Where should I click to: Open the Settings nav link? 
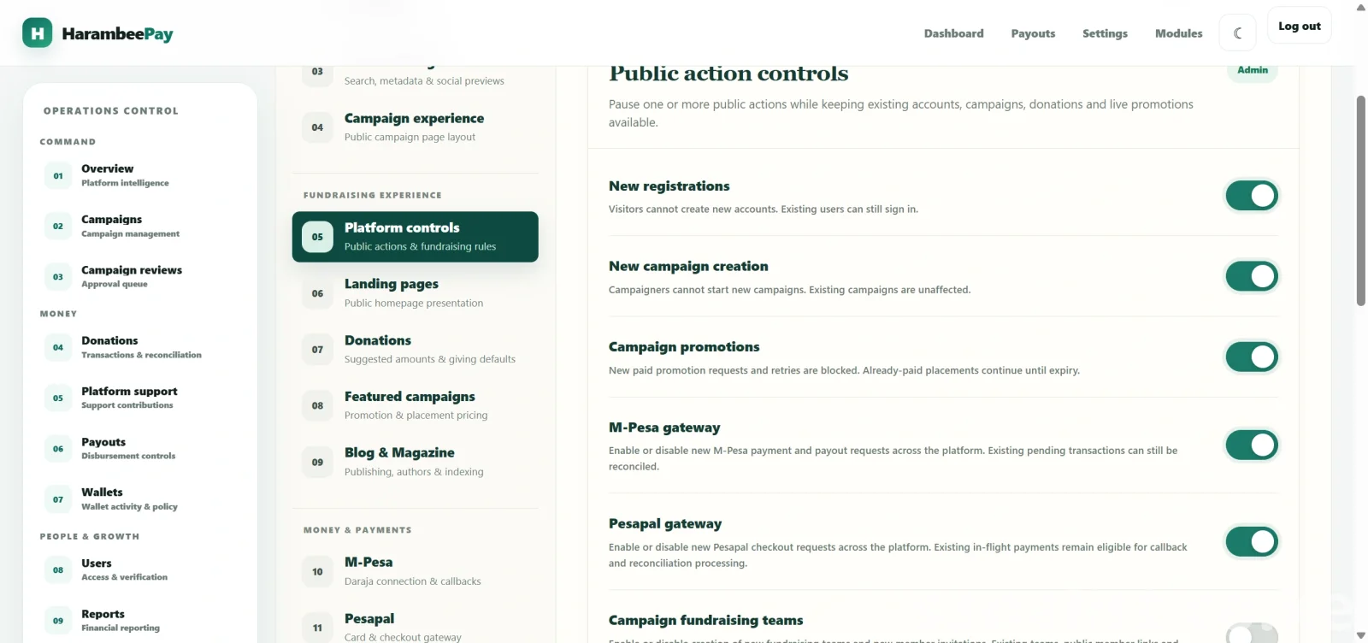tap(1105, 33)
